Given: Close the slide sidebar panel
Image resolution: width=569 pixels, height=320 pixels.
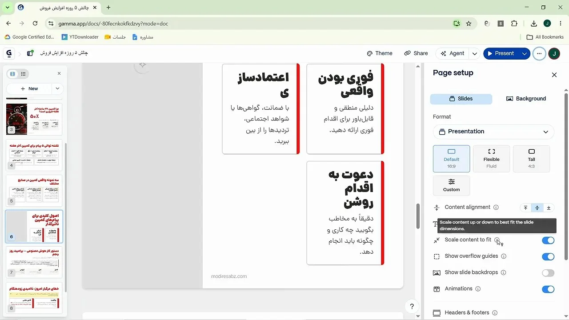Looking at the screenshot, I should [59, 73].
